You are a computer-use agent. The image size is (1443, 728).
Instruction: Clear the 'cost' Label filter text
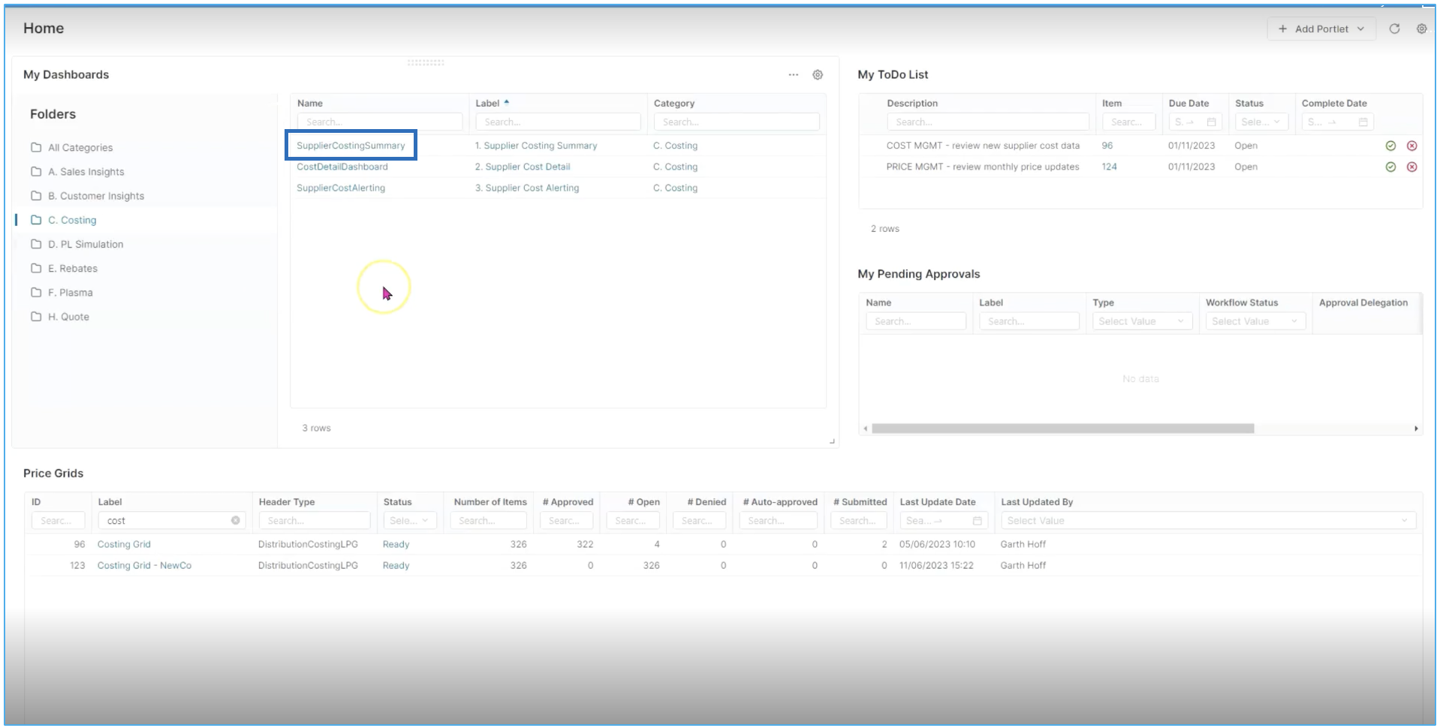click(x=236, y=520)
